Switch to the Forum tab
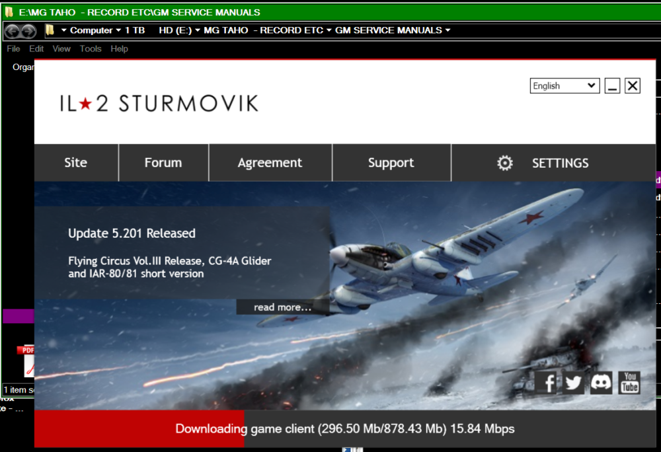Viewport: 661px width, 452px height. (163, 162)
